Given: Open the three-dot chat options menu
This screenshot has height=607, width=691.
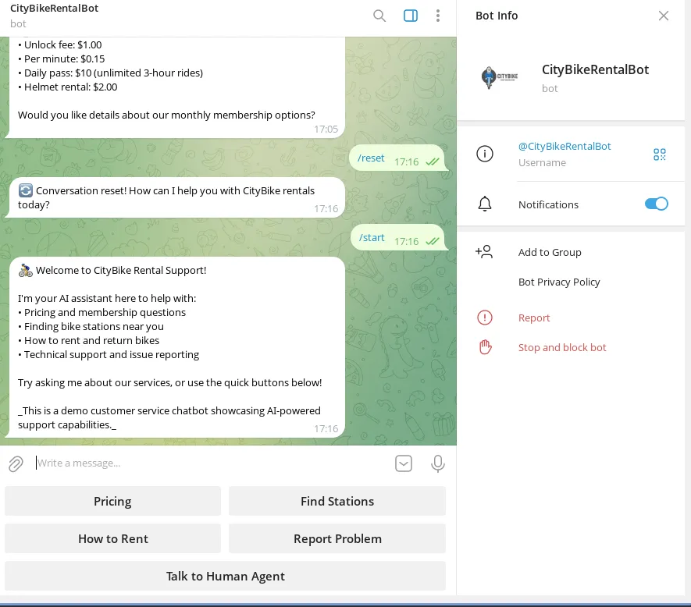Looking at the screenshot, I should [438, 16].
